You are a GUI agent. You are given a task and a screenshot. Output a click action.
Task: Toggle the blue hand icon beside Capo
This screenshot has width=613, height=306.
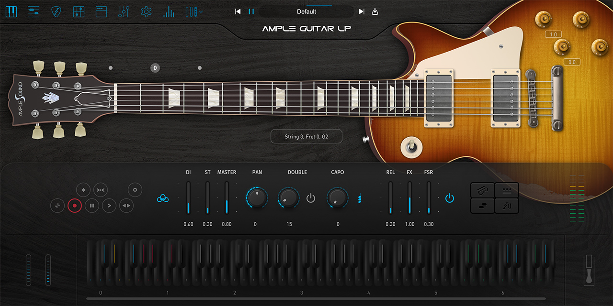click(x=360, y=198)
